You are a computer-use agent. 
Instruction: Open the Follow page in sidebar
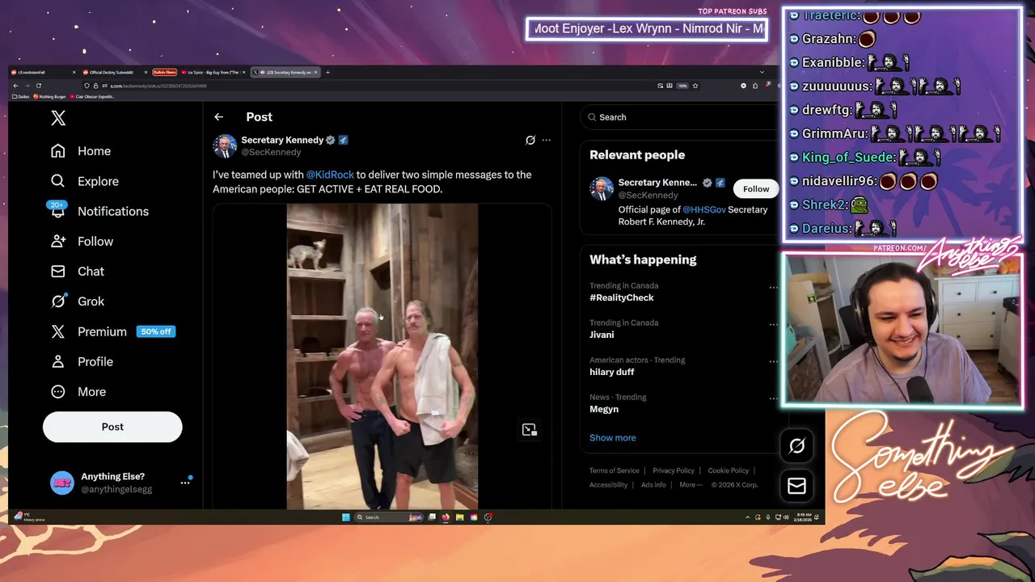click(82, 241)
